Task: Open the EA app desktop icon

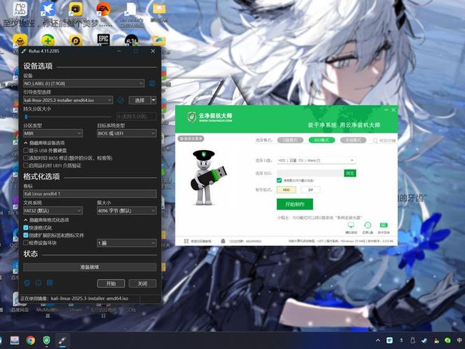Action: tap(103, 9)
